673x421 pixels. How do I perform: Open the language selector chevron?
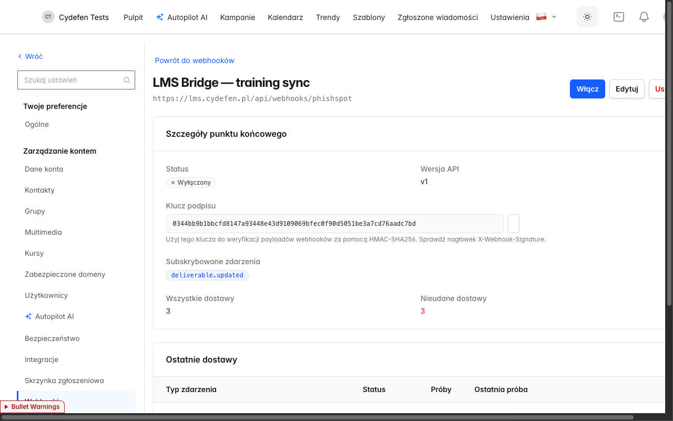pos(554,17)
